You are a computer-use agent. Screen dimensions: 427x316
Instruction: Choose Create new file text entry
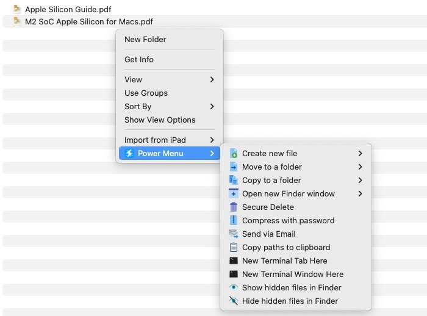click(270, 153)
